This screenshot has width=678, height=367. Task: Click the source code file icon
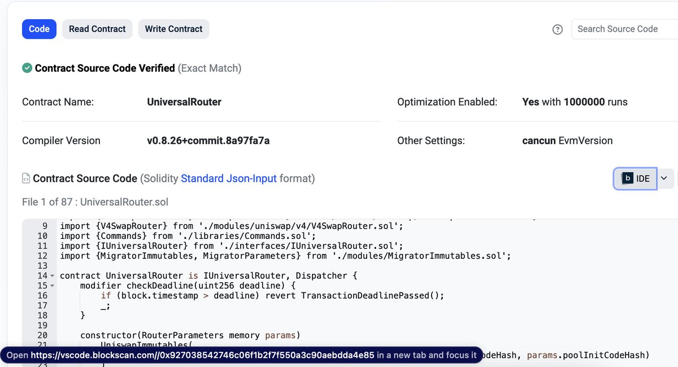coord(26,178)
